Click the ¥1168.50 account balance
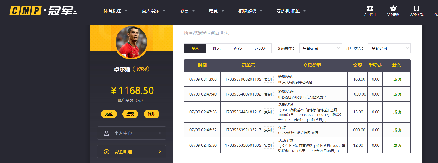This screenshot has height=163, width=438. point(132,90)
